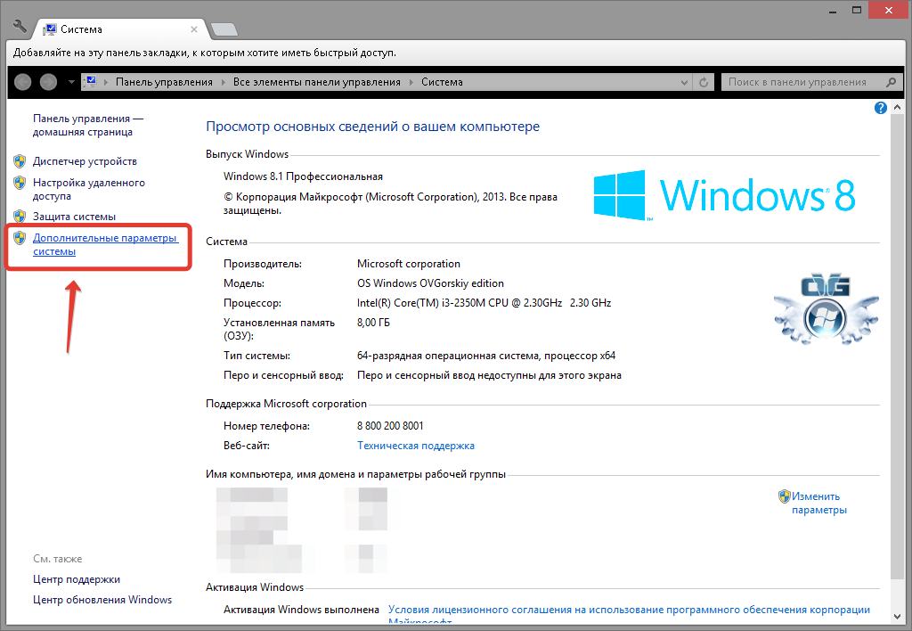Click the Windows 8 logo image
Image resolution: width=912 pixels, height=631 pixels.
tap(725, 195)
